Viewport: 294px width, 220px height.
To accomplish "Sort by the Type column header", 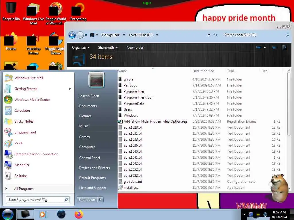I will pyautogui.click(x=231, y=71).
